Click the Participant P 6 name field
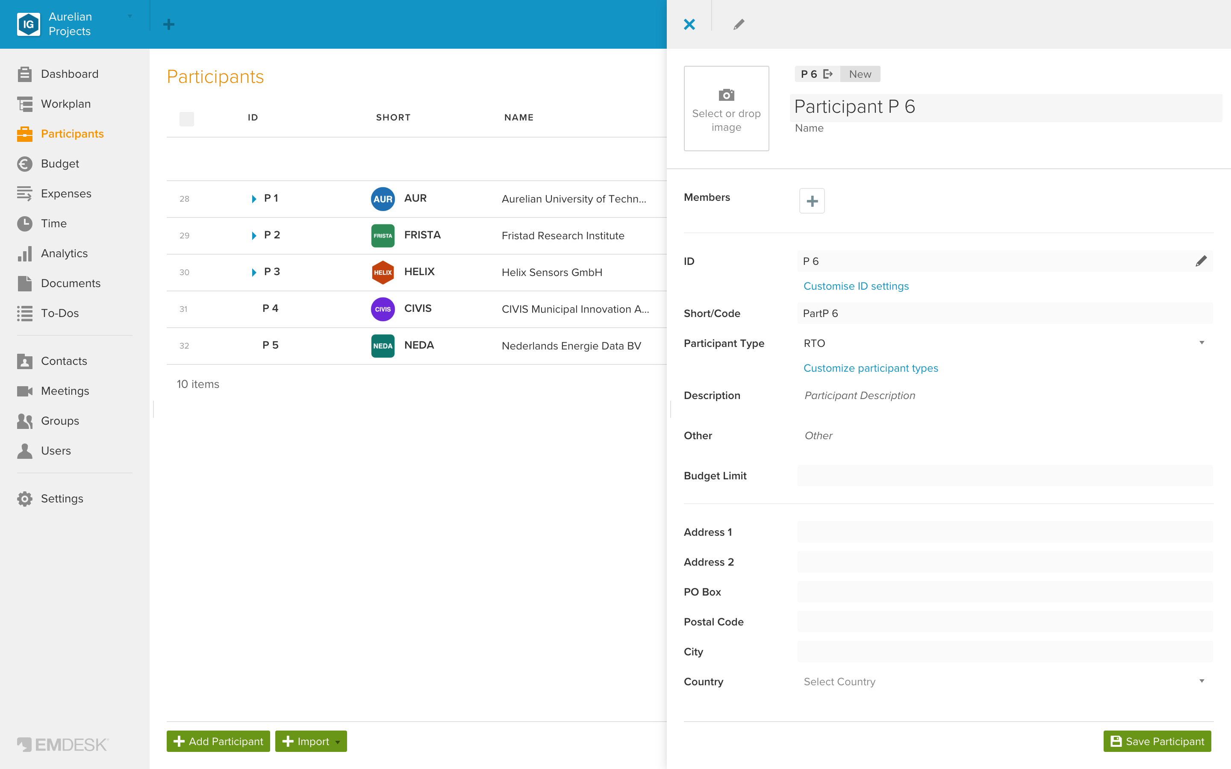The width and height of the screenshot is (1231, 769). point(1006,107)
